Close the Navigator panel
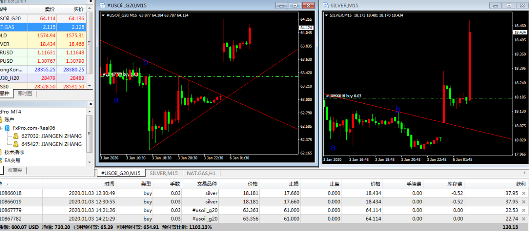Screen dimensions: 529x231 pos(90,104)
